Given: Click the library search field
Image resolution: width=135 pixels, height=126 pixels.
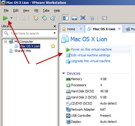Looking at the screenshot, I should [x=30, y=33].
